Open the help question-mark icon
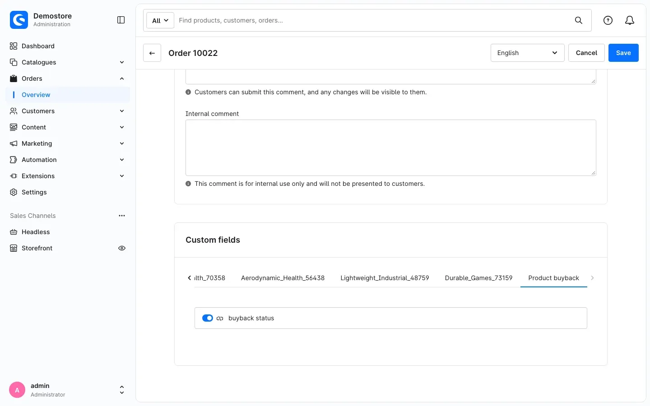The height and width of the screenshot is (406, 650). (x=608, y=20)
